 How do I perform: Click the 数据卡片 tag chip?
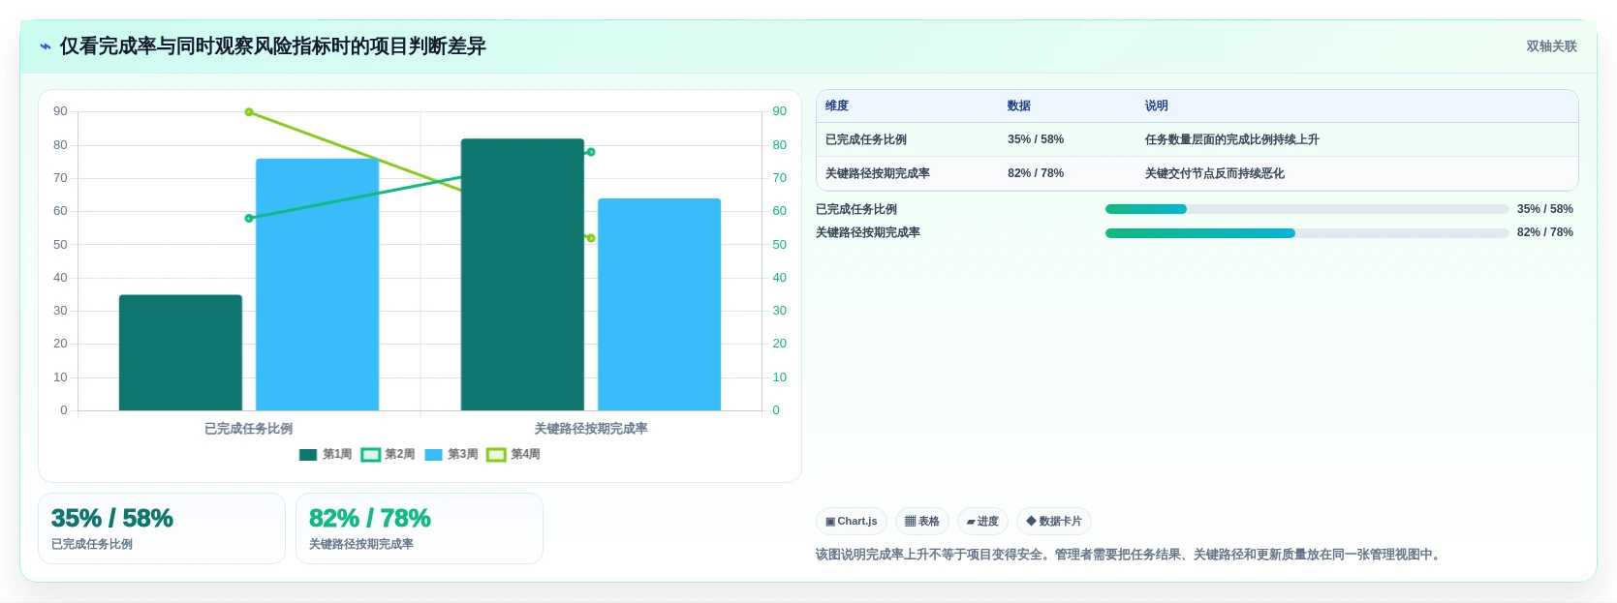(1054, 522)
